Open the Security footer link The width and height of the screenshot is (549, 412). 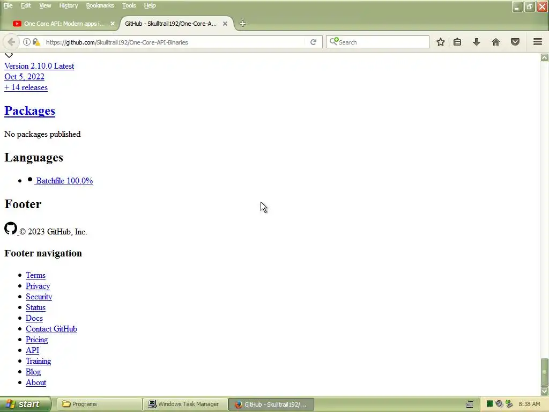coord(39,297)
